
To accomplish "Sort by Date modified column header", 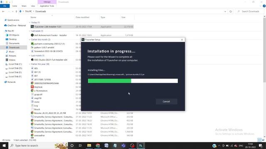I will click(87, 17).
